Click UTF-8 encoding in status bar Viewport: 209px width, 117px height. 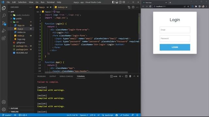93,115
